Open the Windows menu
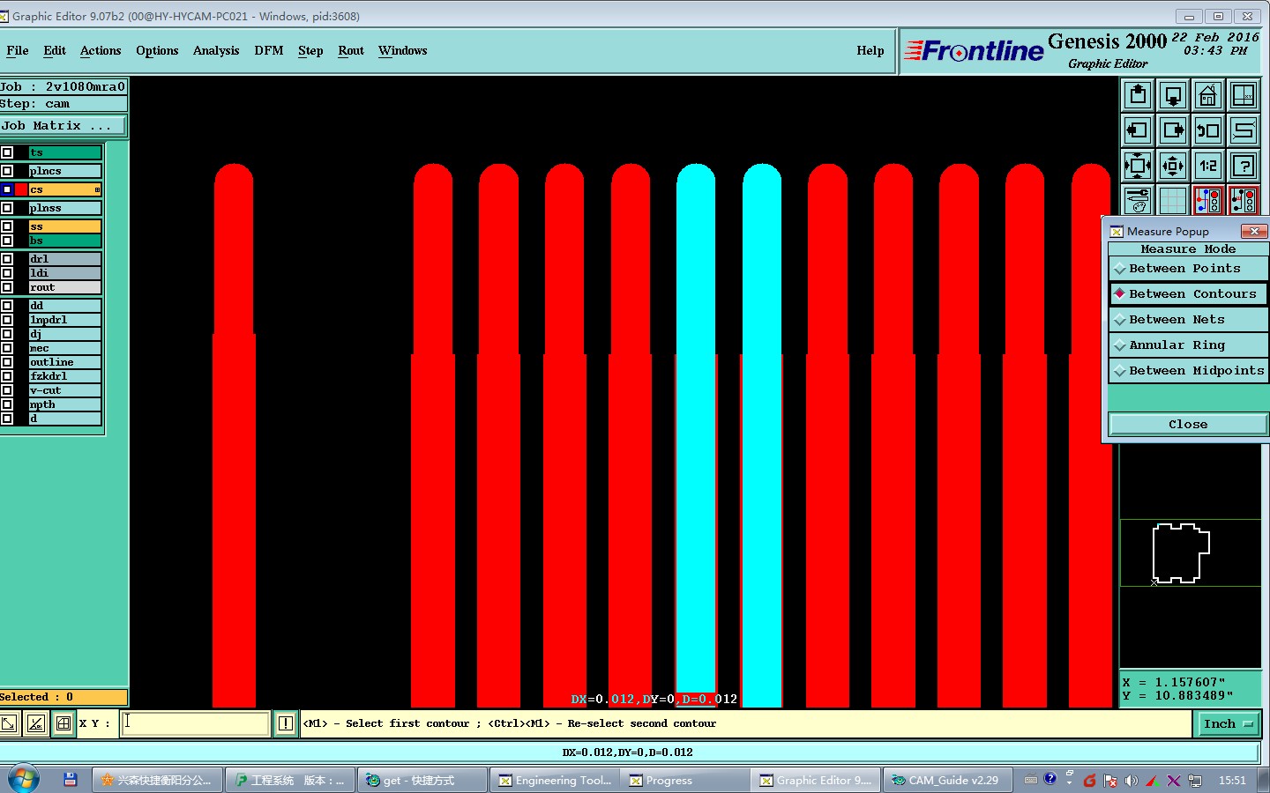Screen dimensions: 1270x793 point(403,50)
